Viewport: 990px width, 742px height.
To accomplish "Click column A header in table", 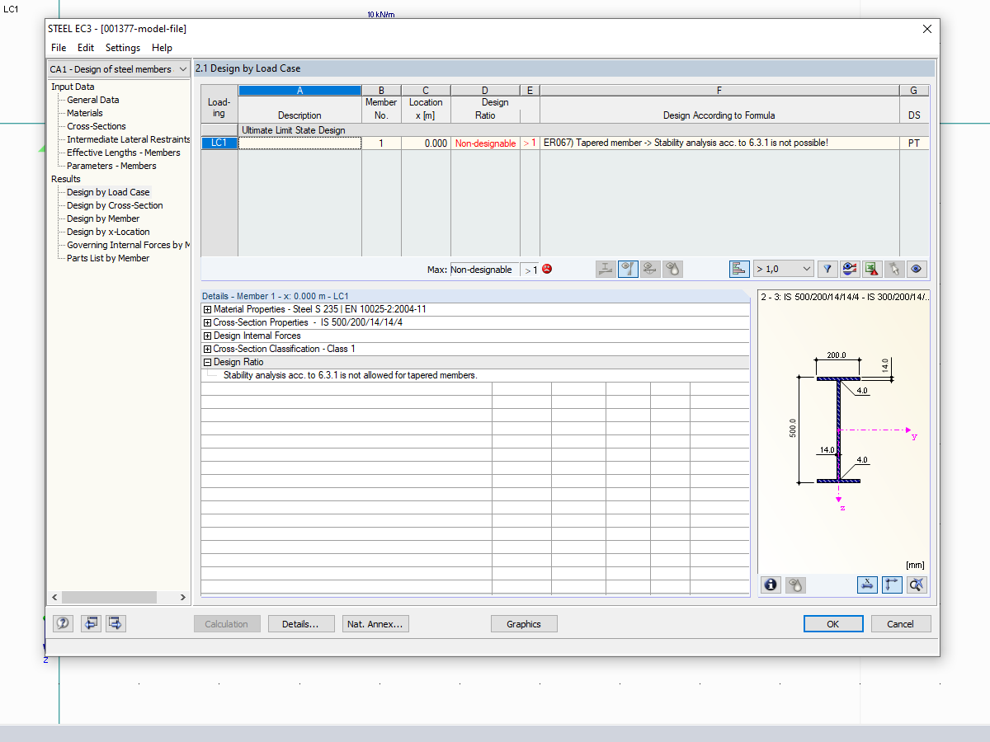I will tap(299, 91).
